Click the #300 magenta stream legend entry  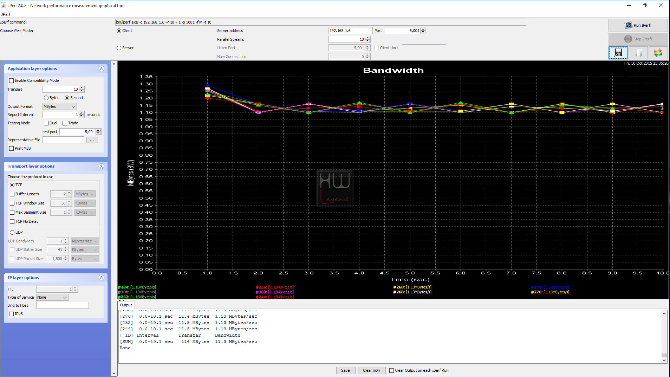tap(275, 292)
